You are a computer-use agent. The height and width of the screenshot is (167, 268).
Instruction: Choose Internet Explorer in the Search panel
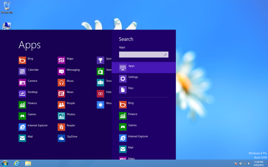click(x=133, y=138)
